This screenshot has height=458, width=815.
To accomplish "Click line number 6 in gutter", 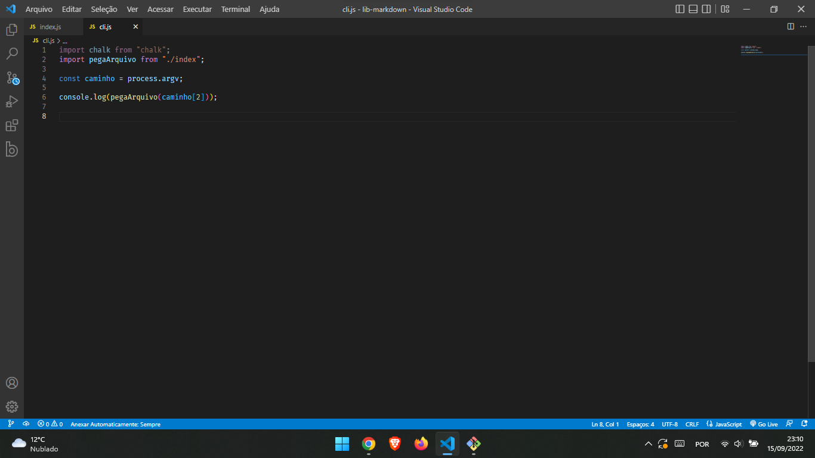I will [x=44, y=97].
